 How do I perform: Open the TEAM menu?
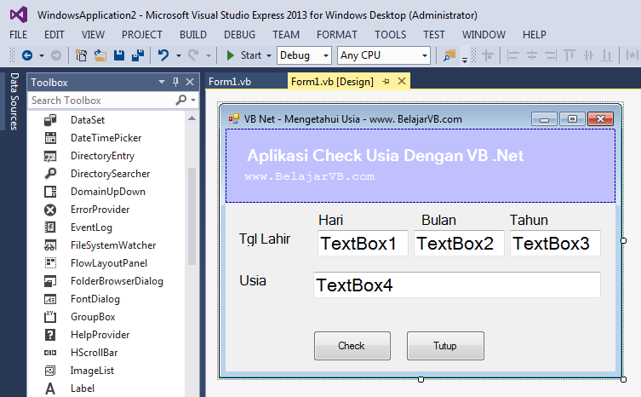tap(286, 35)
